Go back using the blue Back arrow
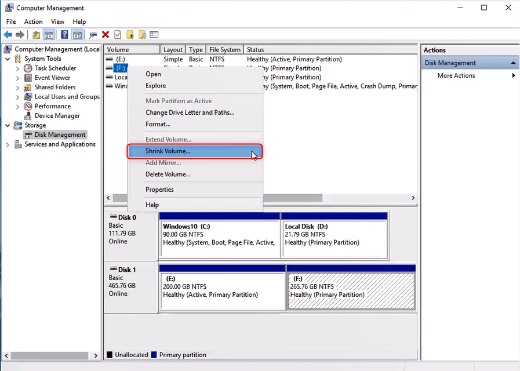Viewport: 520px width, 371px height. (8, 34)
